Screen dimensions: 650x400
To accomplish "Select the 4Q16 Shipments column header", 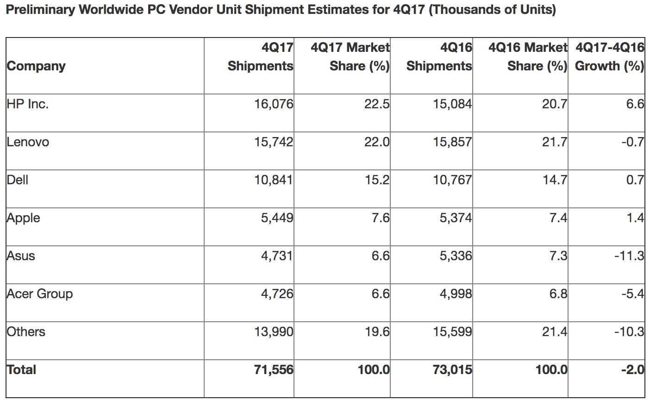I will point(439,57).
